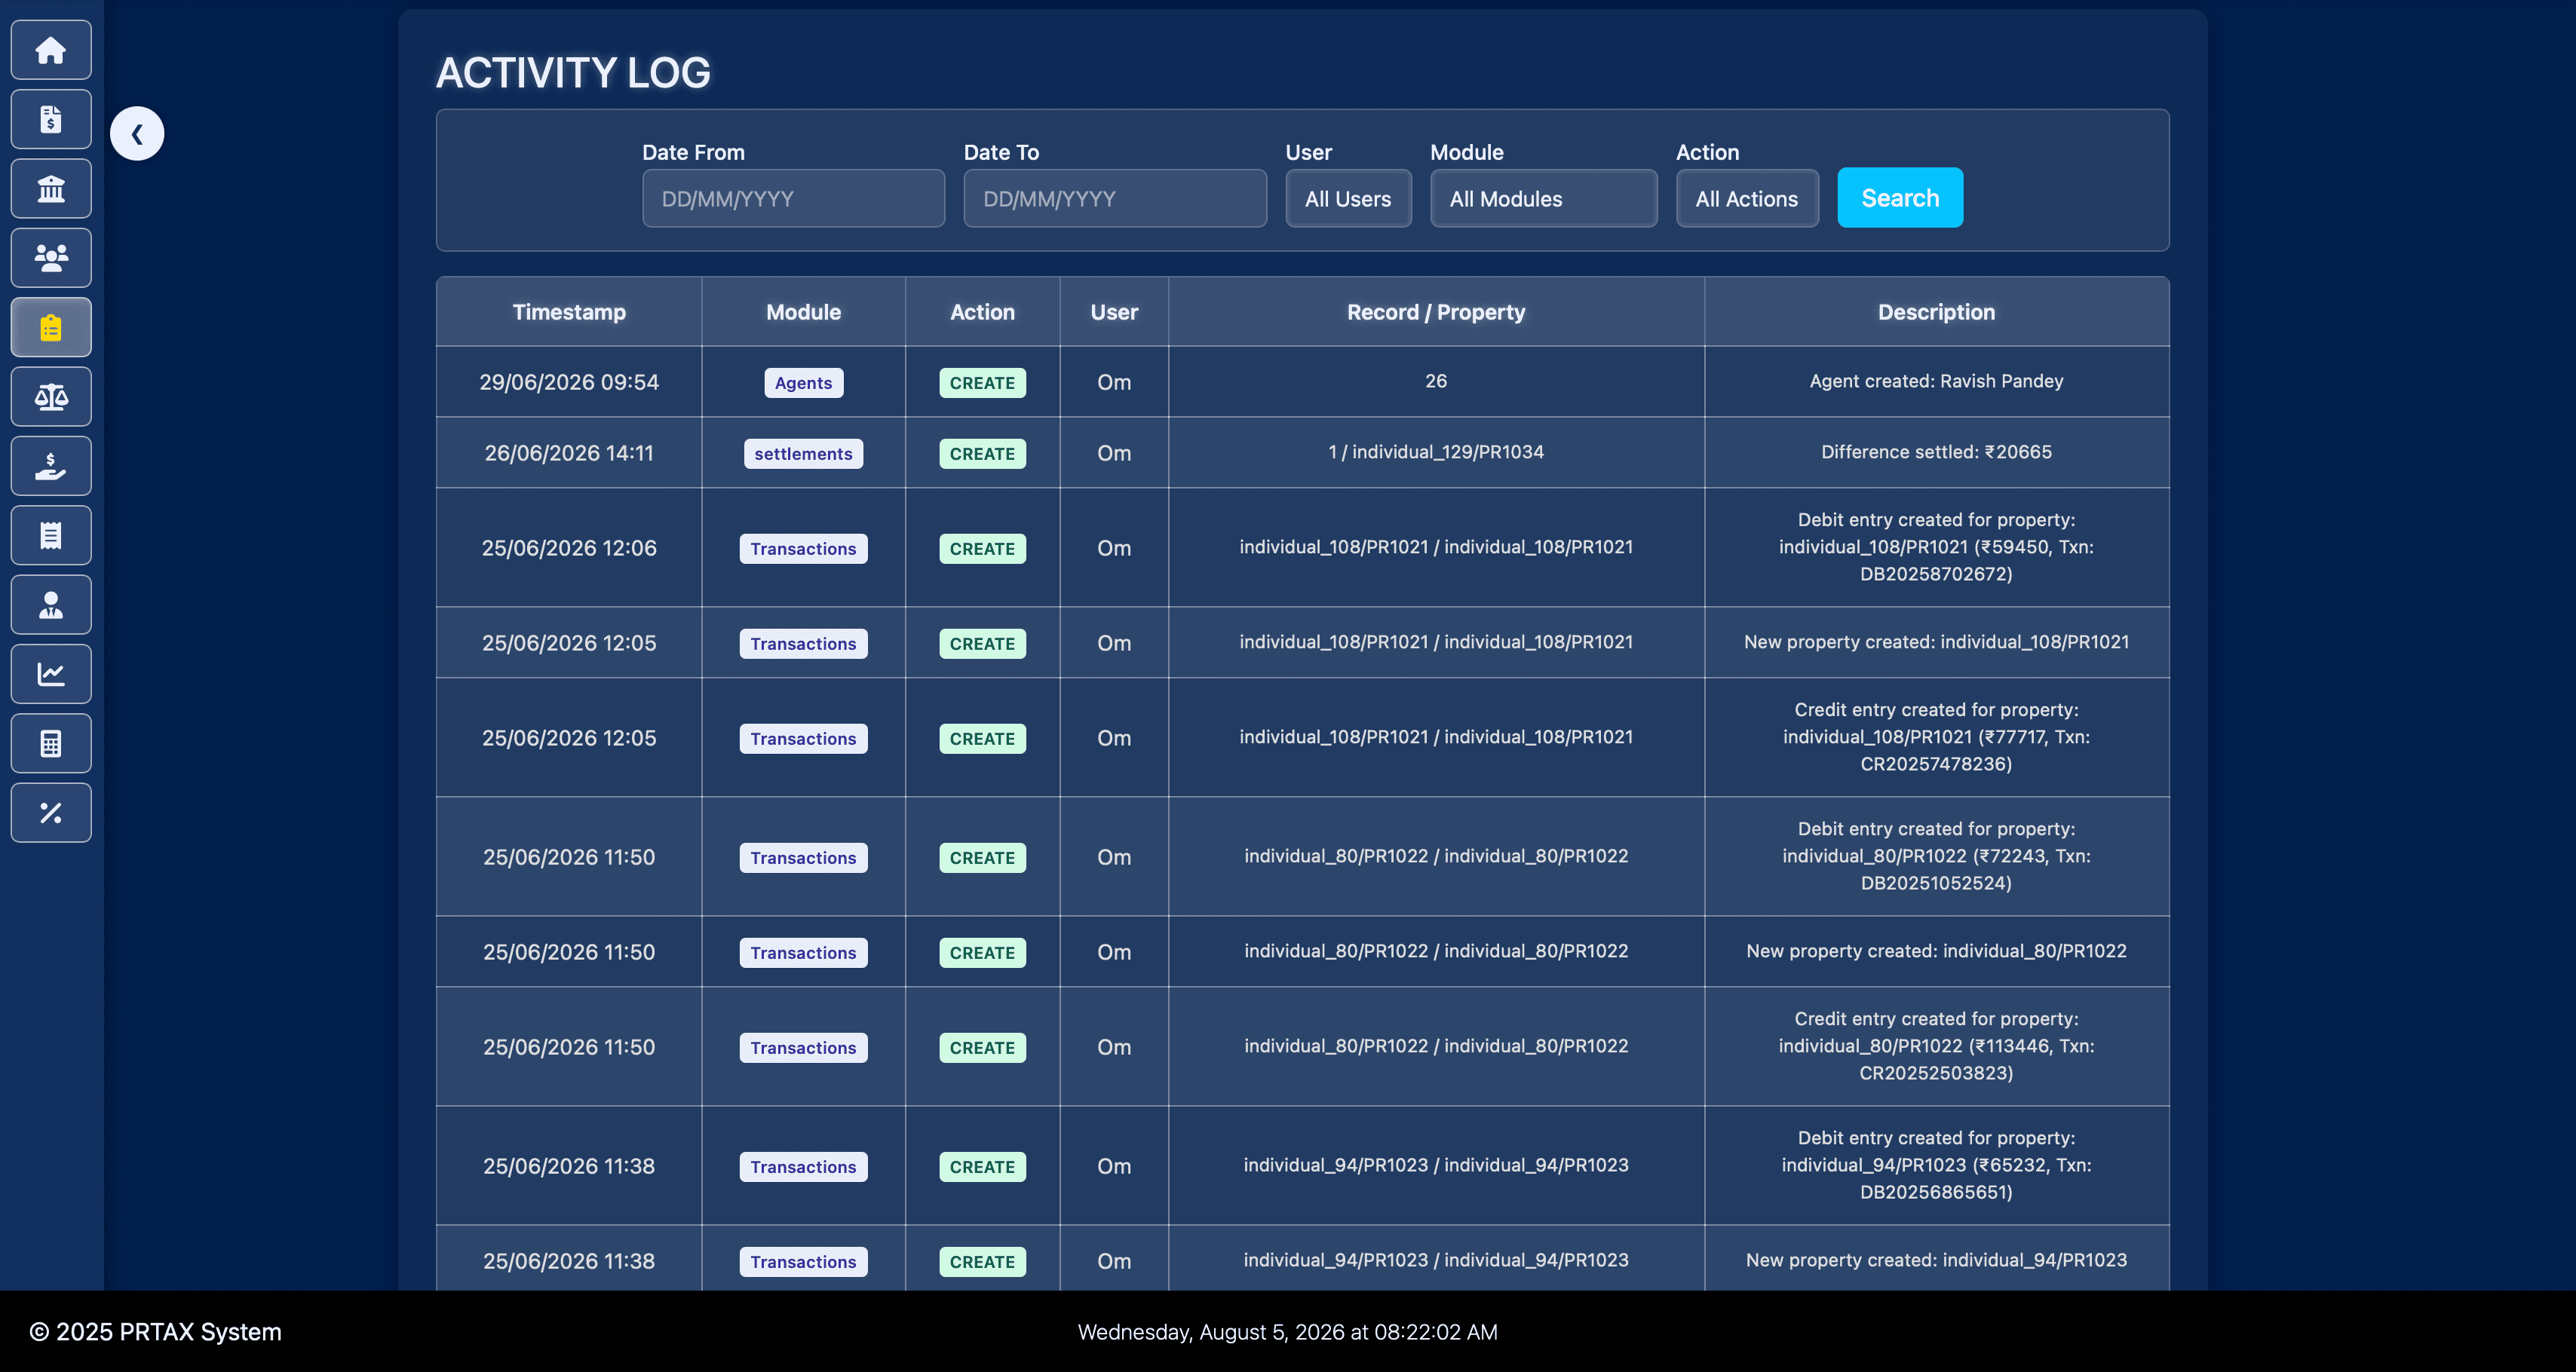Click the Agents module badge

click(803, 383)
